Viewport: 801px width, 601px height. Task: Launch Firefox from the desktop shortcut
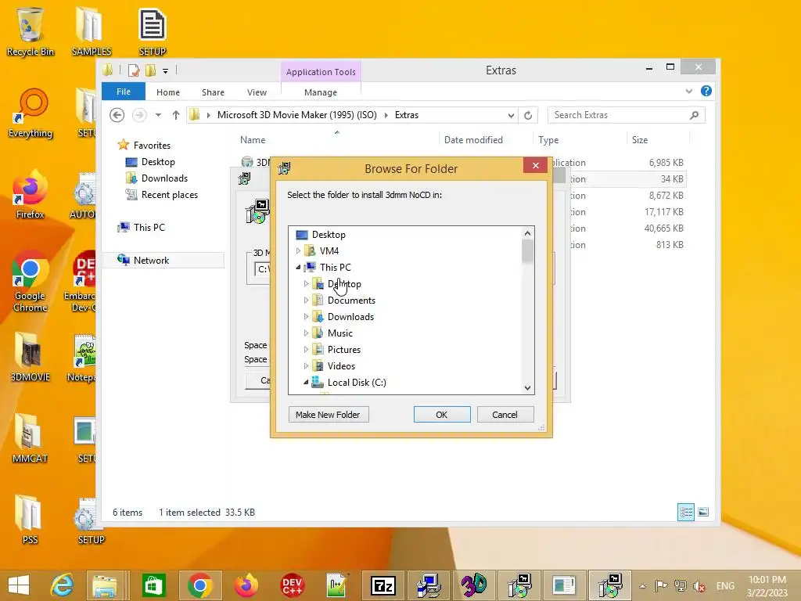tap(31, 195)
